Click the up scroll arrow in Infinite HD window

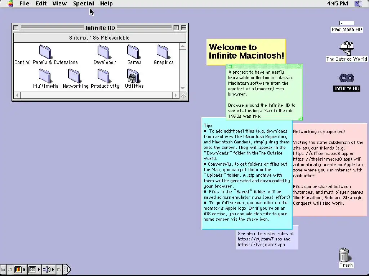(x=183, y=46)
